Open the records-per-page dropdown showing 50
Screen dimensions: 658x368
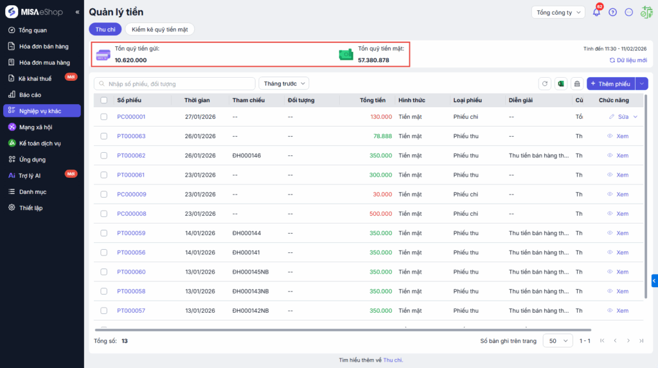[x=557, y=340]
